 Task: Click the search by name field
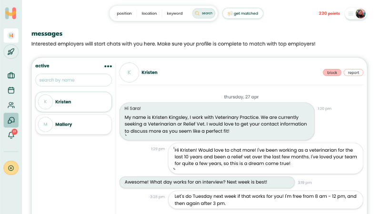(73, 80)
